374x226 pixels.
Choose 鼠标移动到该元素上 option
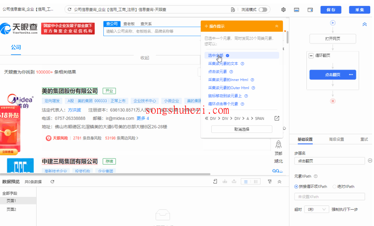tap(225, 96)
